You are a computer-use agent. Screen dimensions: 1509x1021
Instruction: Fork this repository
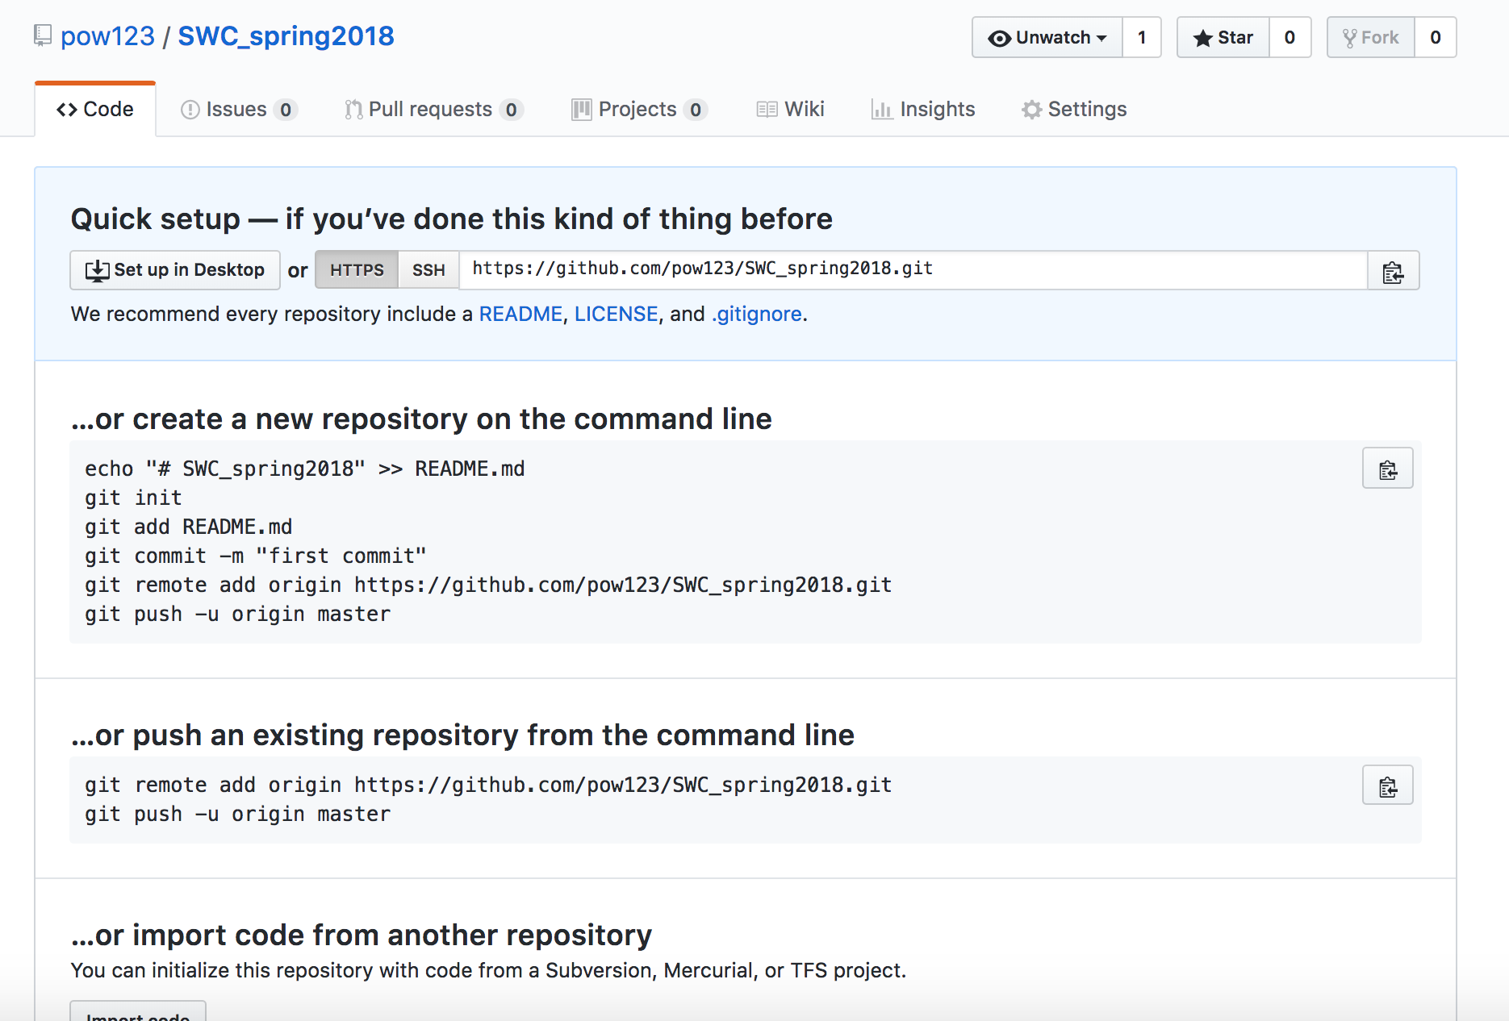[x=1370, y=37]
